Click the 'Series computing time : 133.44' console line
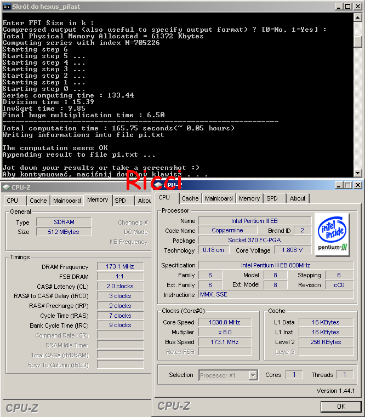The image size is (365, 417). pos(68,95)
